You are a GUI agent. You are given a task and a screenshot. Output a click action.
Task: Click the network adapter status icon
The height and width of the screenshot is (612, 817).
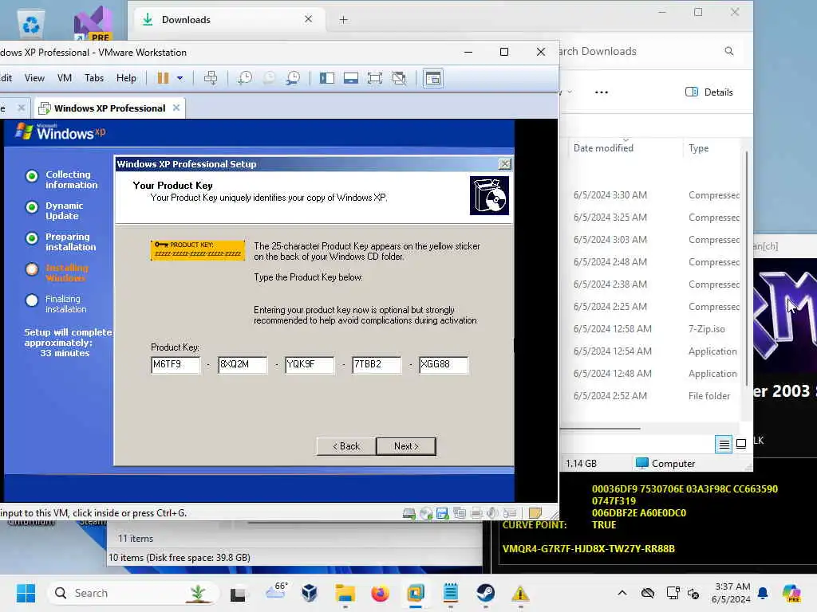click(x=460, y=514)
